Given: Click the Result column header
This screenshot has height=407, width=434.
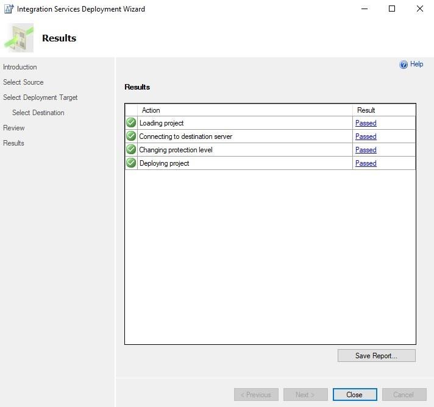Looking at the screenshot, I should point(384,110).
